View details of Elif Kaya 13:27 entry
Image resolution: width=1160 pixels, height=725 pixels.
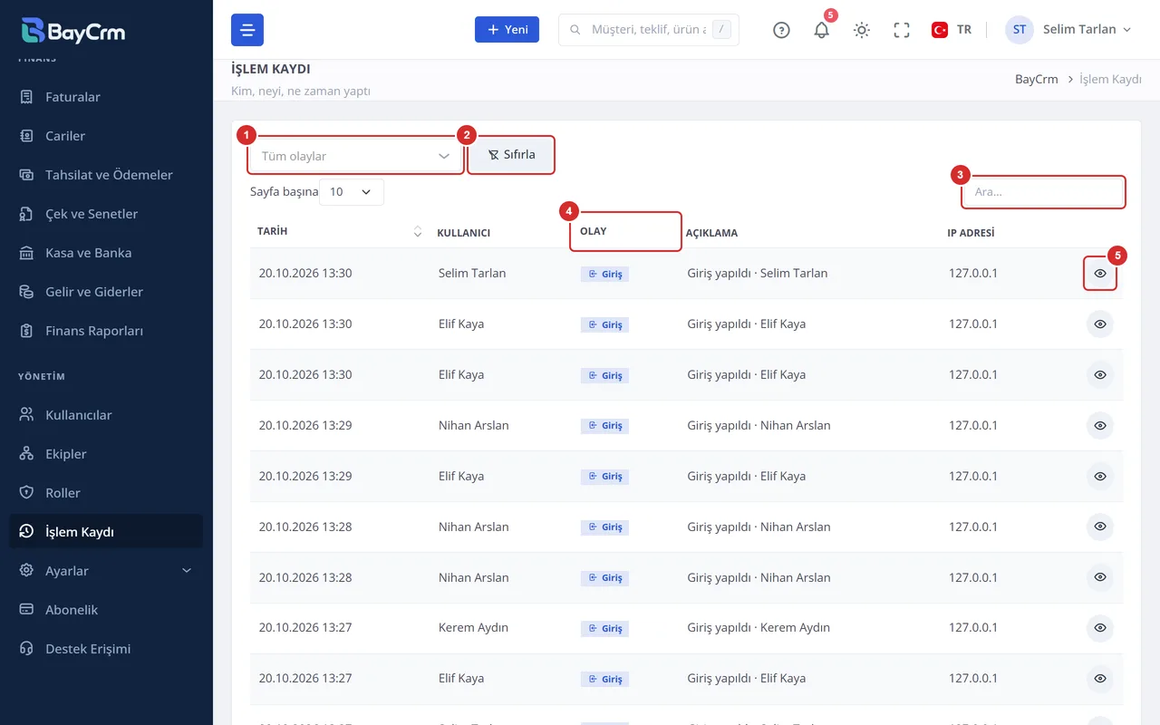1100,678
